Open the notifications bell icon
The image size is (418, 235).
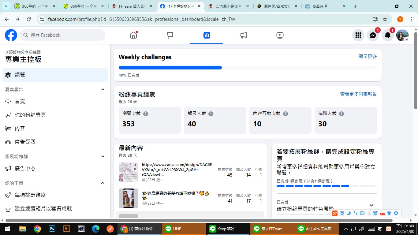click(x=387, y=35)
